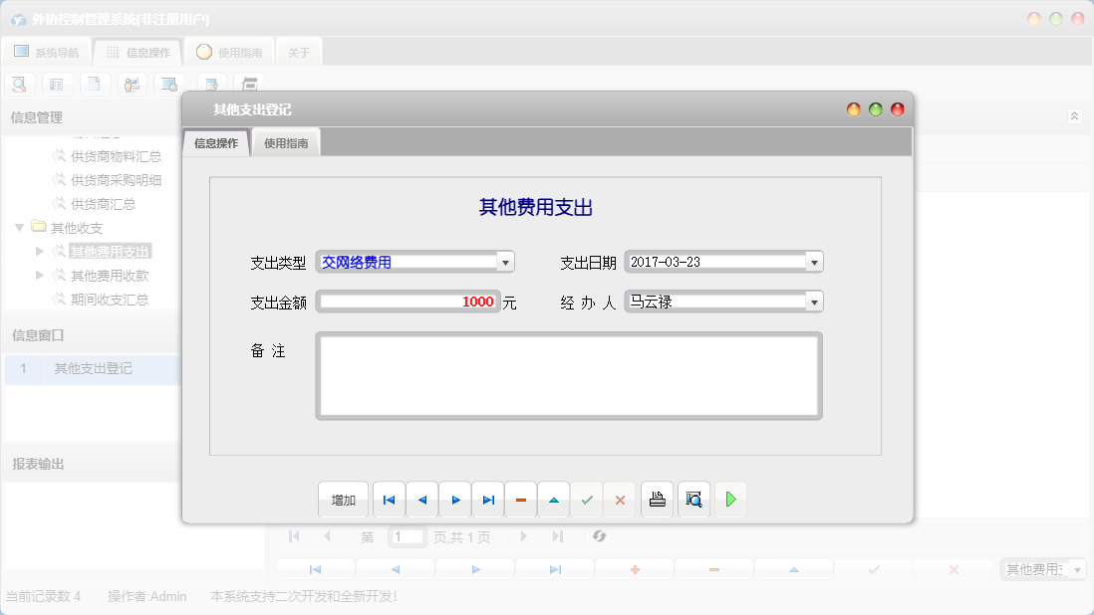Open the 支出日期 date picker dropdown

tap(815, 261)
